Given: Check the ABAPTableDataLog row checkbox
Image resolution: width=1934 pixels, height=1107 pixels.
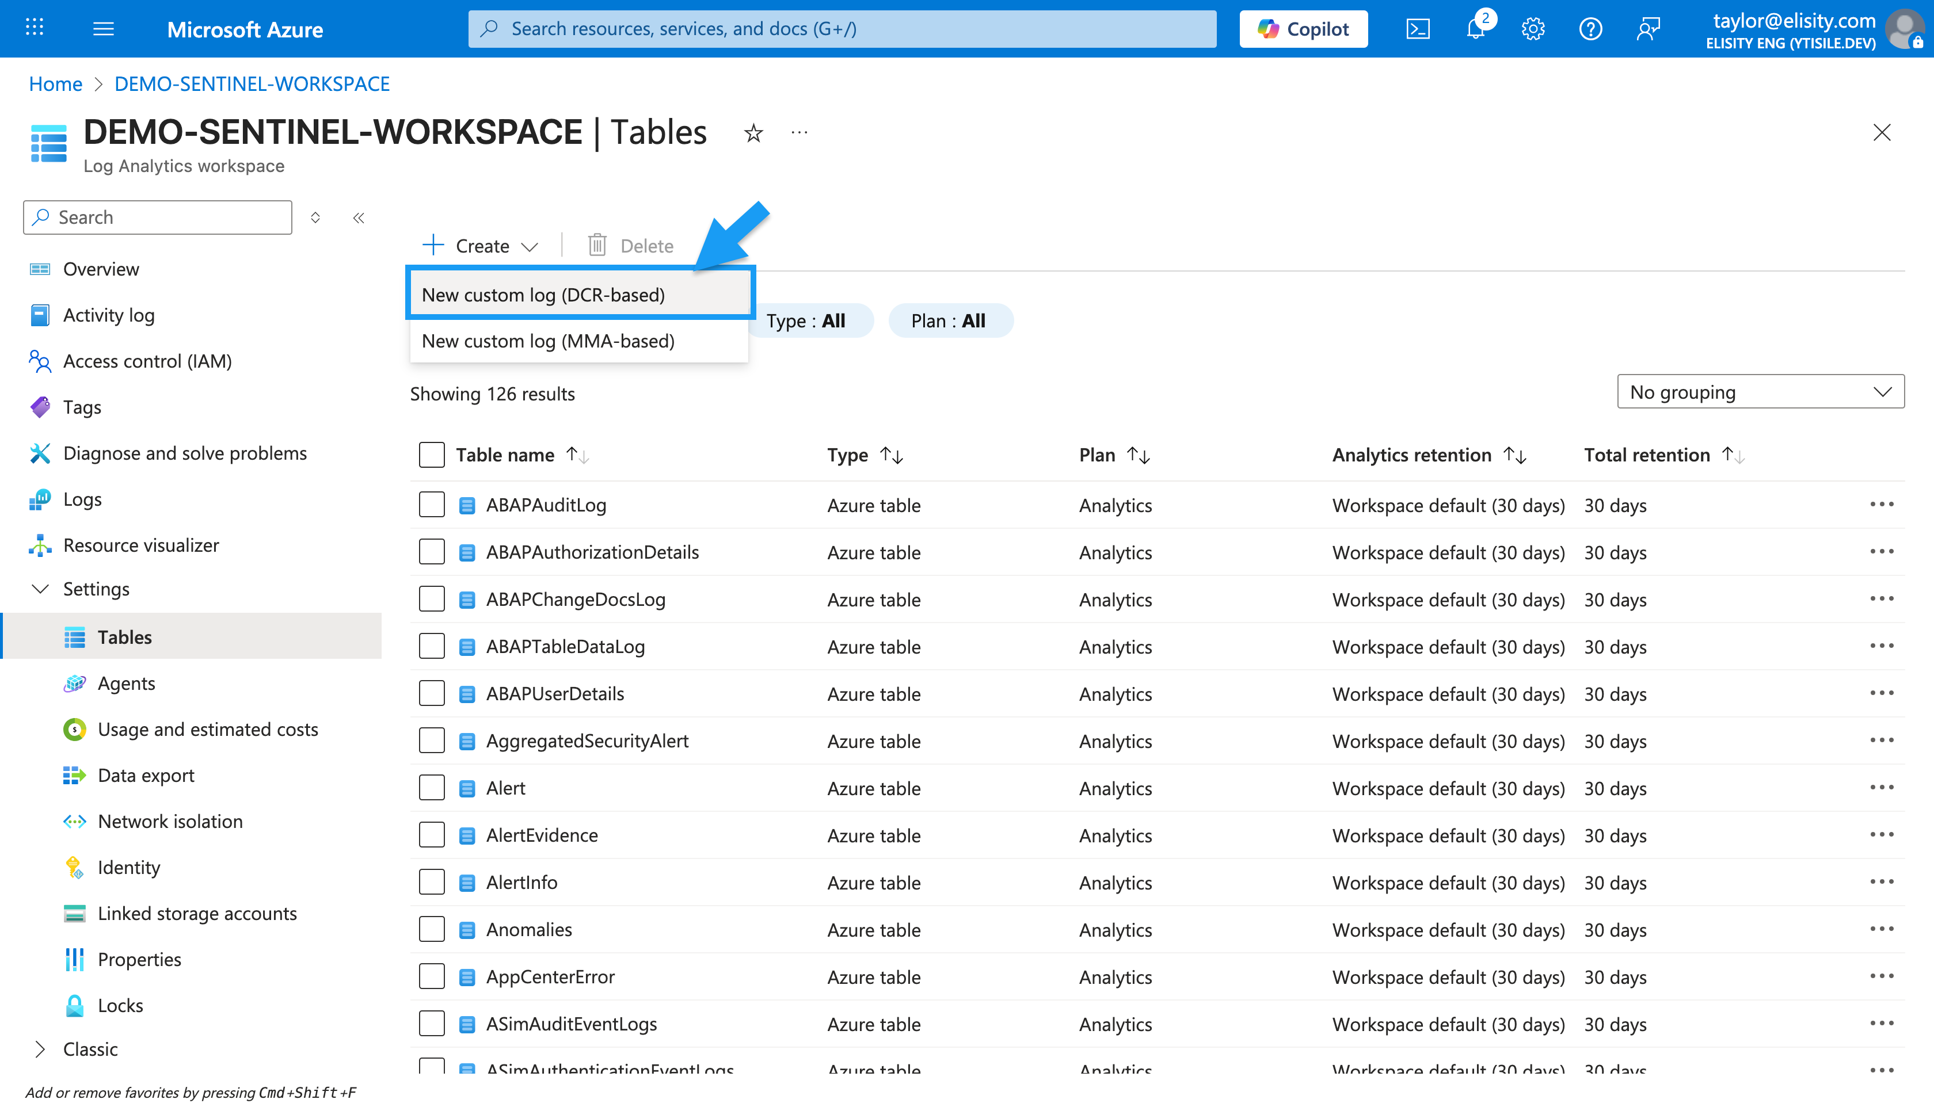Looking at the screenshot, I should (431, 646).
